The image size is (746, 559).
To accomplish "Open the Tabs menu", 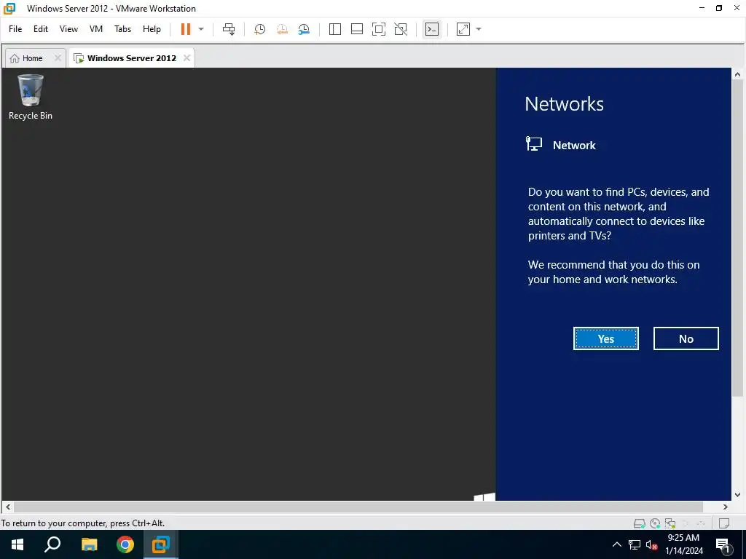I will (x=122, y=29).
